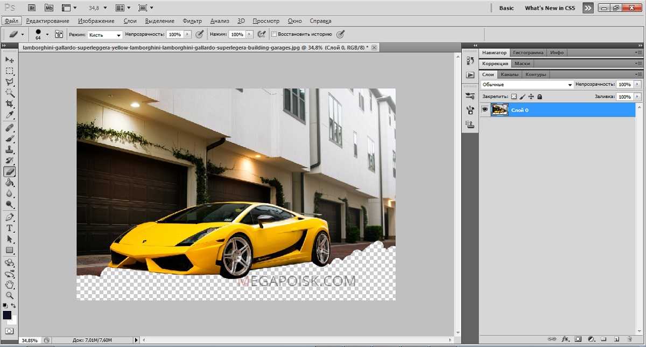646x347 pixels.
Task: Select the Type (T) tool
Action: (10, 228)
